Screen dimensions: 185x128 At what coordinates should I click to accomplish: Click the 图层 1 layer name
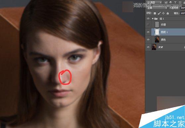164,32
